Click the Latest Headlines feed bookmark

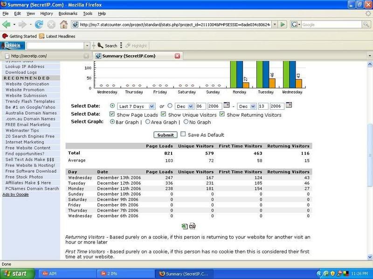56,36
